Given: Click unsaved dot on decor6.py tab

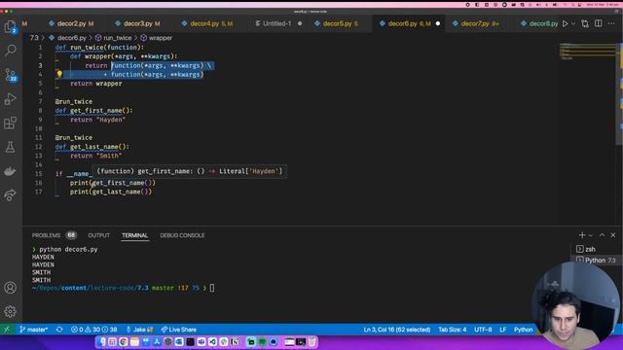Looking at the screenshot, I should coord(438,23).
